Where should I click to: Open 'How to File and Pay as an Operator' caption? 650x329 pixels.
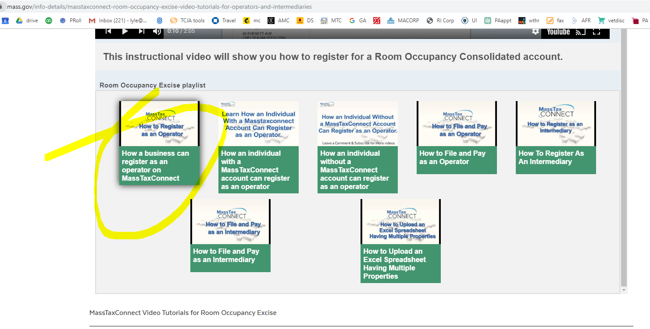point(457,160)
